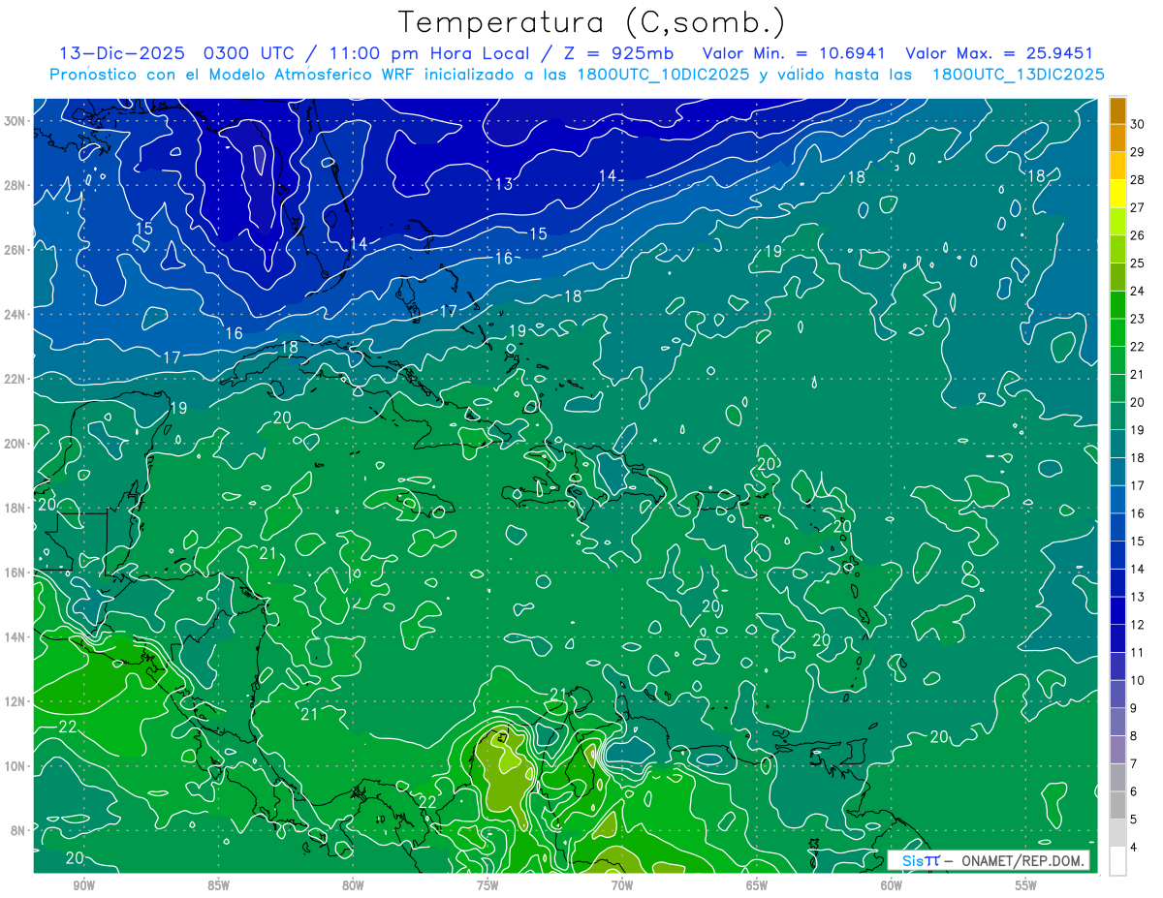The height and width of the screenshot is (898, 1163).
Task: Click the '30N' latitude axis label
Action: coord(16,121)
